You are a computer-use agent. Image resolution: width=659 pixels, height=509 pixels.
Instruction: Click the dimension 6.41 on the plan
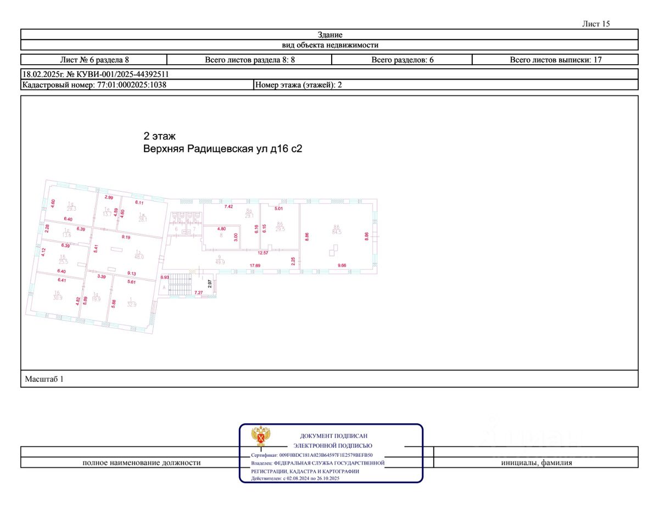[62, 280]
